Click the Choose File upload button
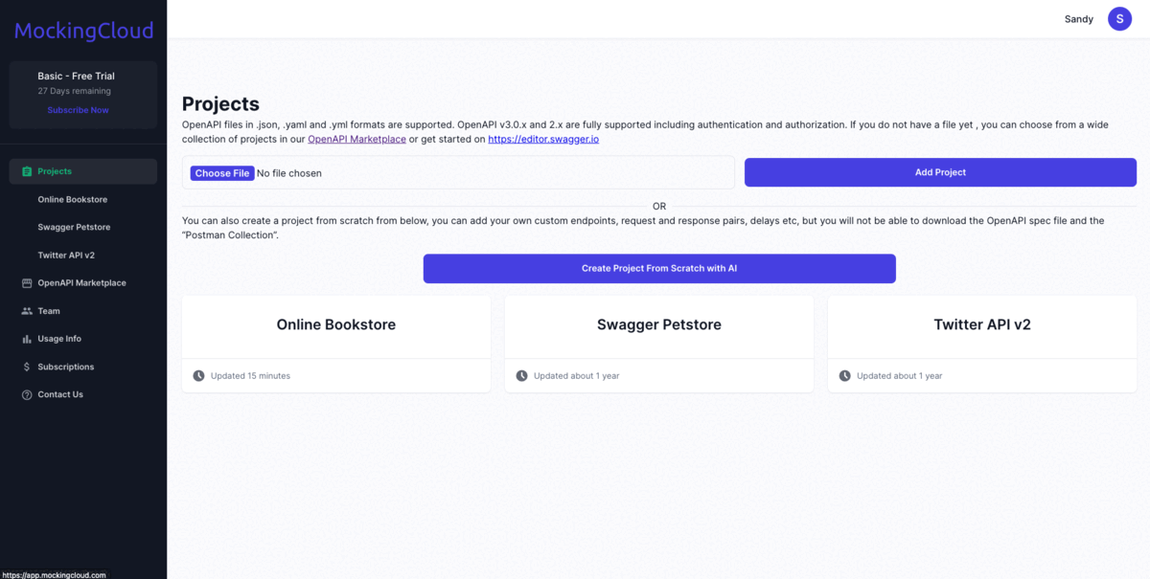 [221, 173]
